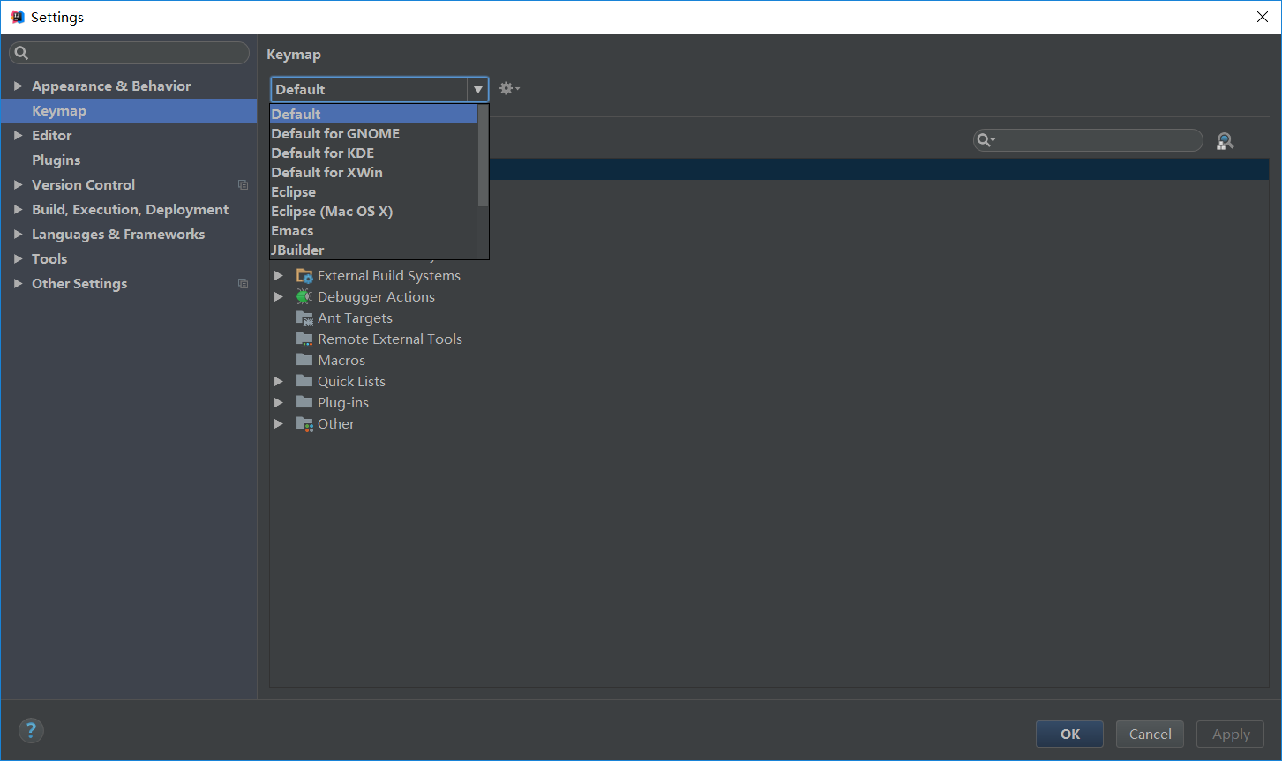The image size is (1282, 761).
Task: Select the Version Control label
Action: click(x=84, y=185)
